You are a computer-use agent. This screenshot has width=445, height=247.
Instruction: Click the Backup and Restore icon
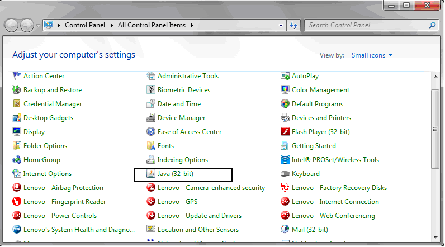click(x=17, y=89)
